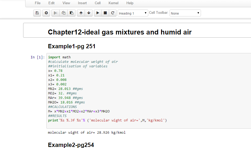
Task: Click the formula line starting 'M= x*MN2'
Action: point(79,111)
